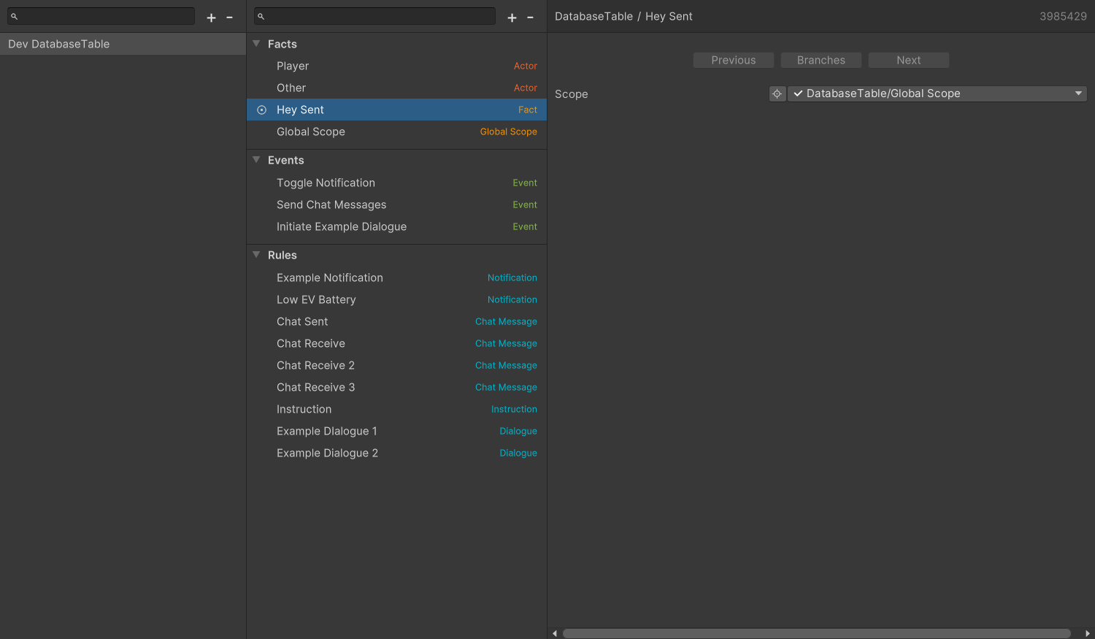1095x639 pixels.
Task: Add a new table with the plus icon above Dev DatabaseTable
Action: tap(211, 18)
